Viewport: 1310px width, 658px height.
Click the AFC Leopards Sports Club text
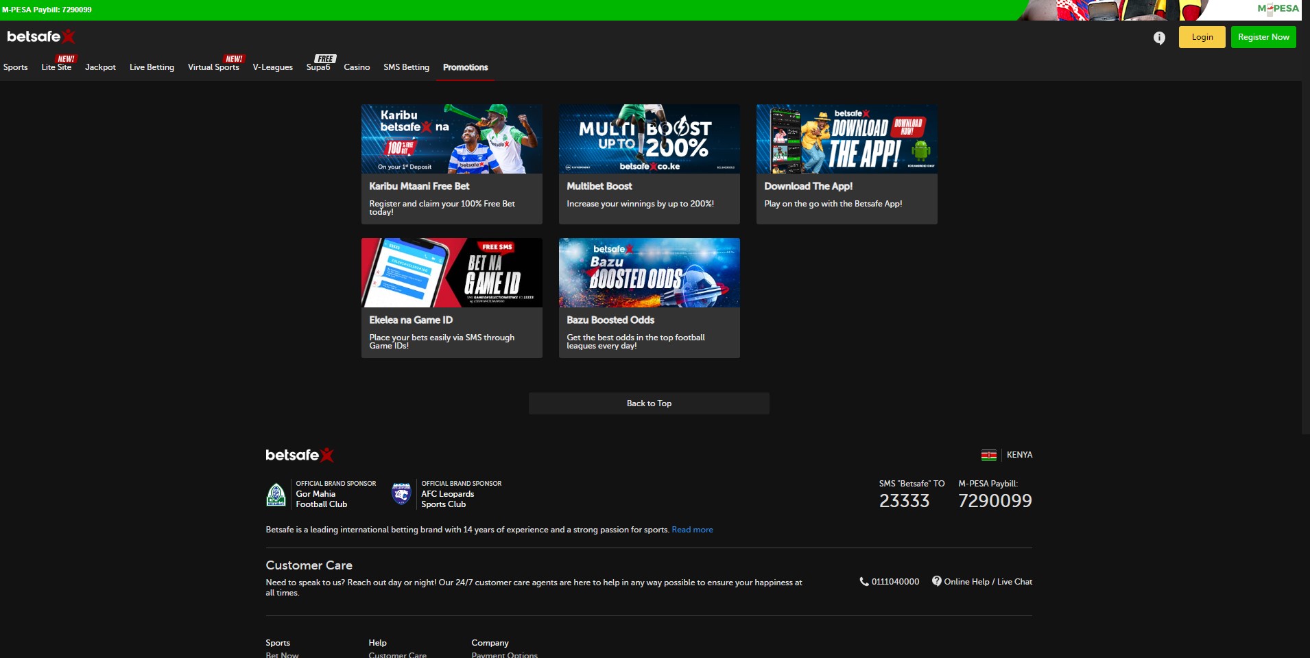pyautogui.click(x=447, y=499)
